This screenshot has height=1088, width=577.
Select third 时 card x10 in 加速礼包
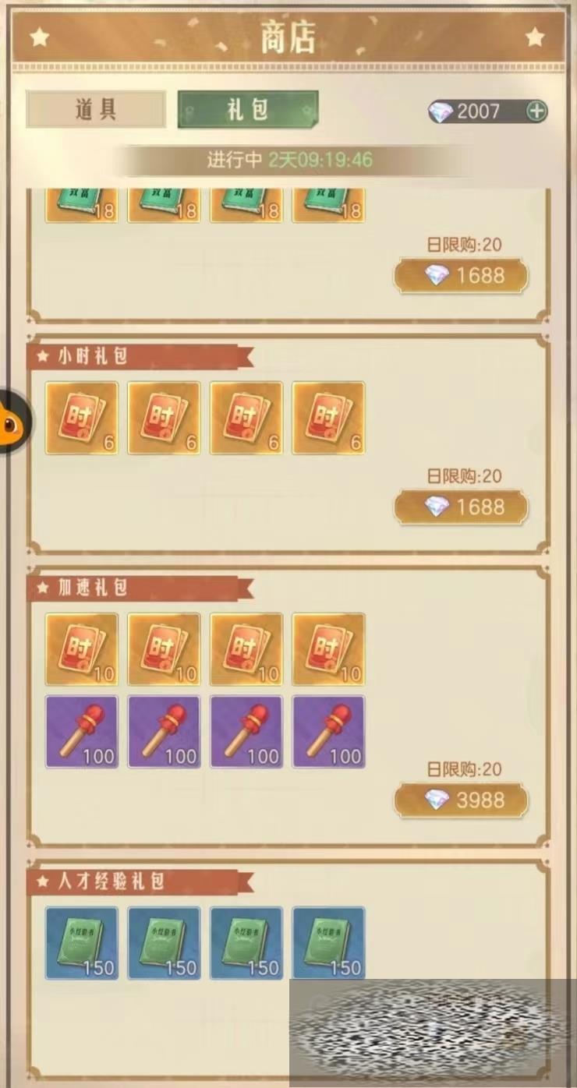point(246,649)
